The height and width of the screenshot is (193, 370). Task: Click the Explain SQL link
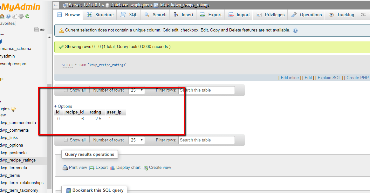(x=329, y=77)
